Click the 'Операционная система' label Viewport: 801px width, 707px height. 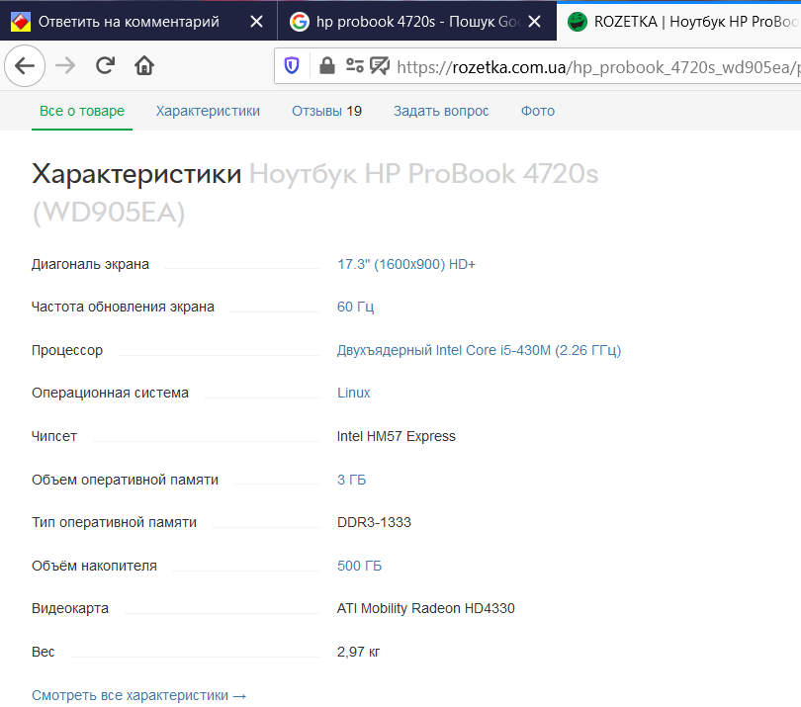pyautogui.click(x=111, y=393)
